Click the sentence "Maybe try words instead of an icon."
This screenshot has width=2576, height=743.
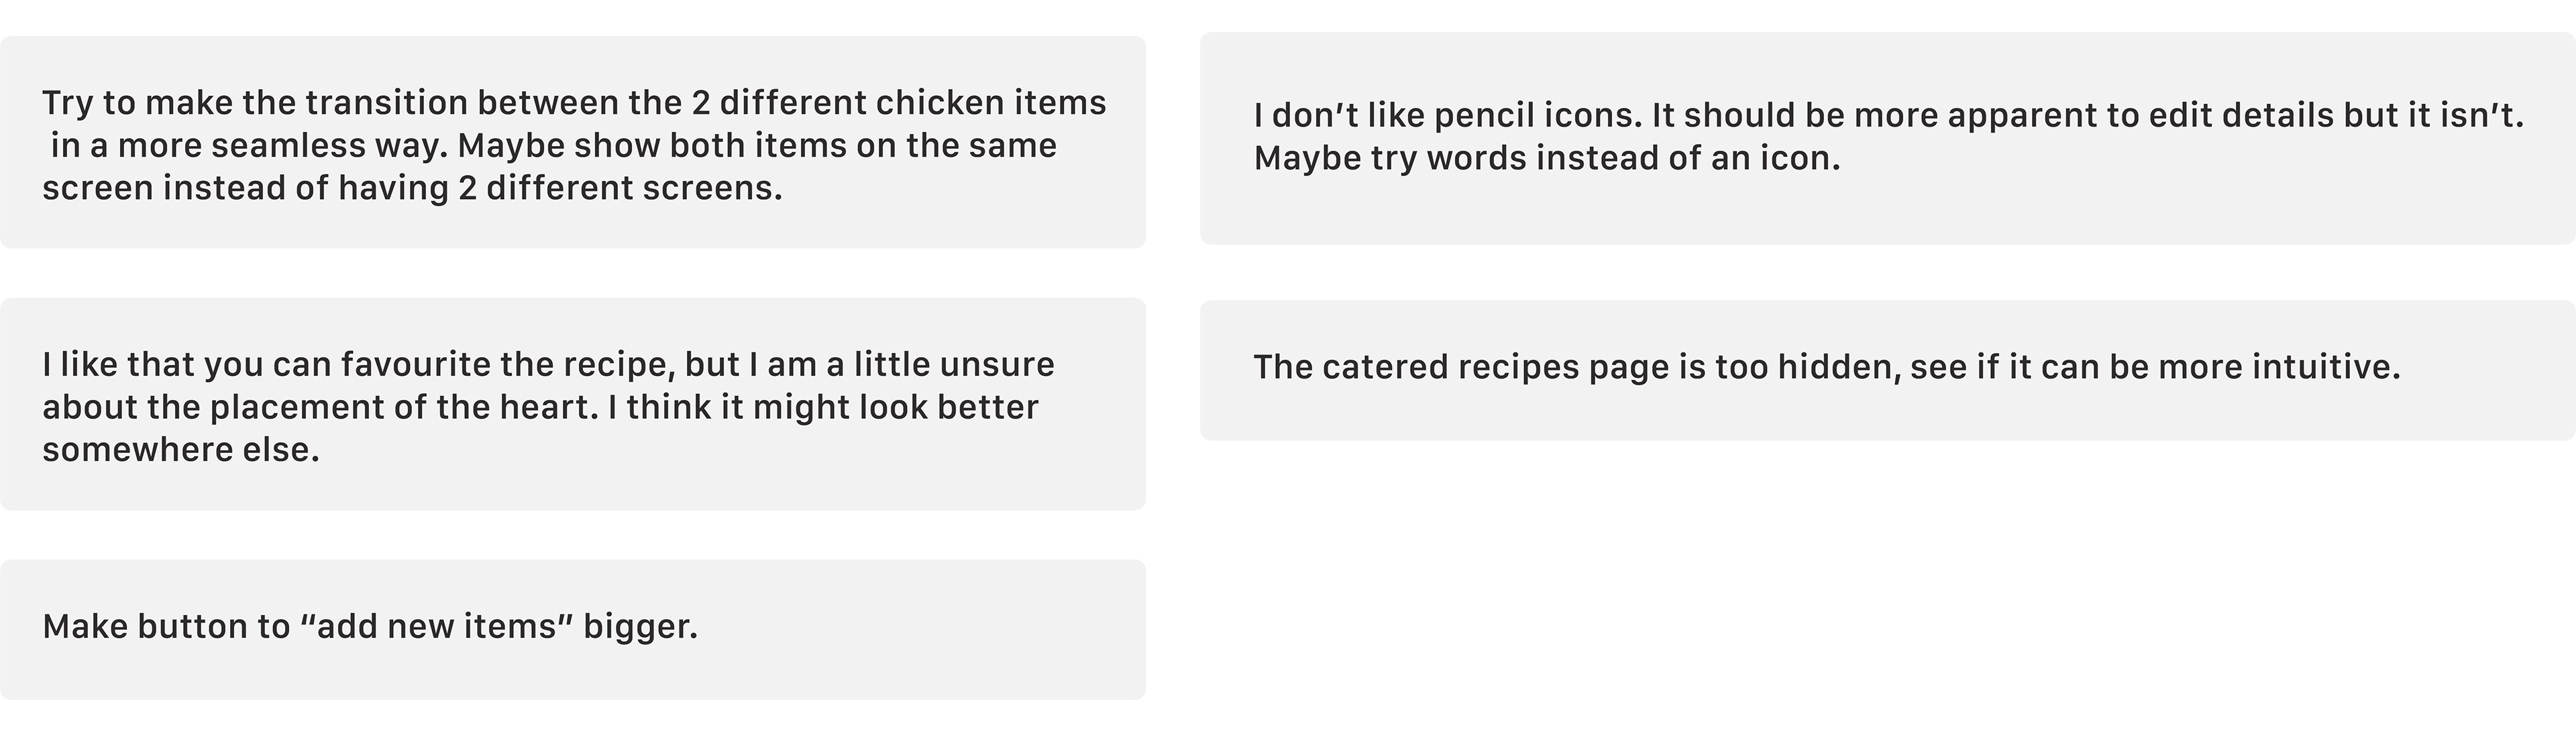[1547, 158]
